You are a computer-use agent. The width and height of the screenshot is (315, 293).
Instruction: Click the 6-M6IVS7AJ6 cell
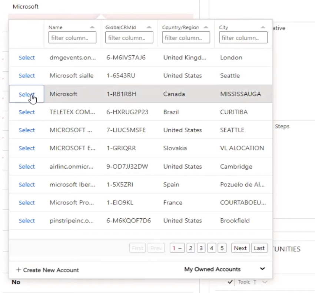click(x=126, y=58)
